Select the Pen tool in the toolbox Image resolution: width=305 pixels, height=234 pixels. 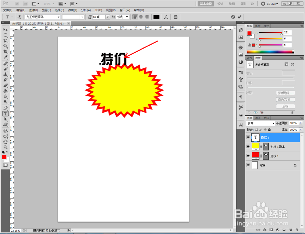[5, 108]
